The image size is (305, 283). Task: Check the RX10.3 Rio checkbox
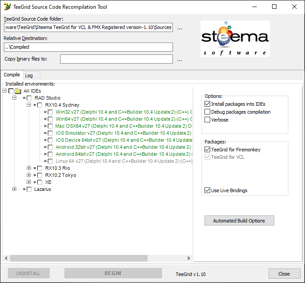39,168
